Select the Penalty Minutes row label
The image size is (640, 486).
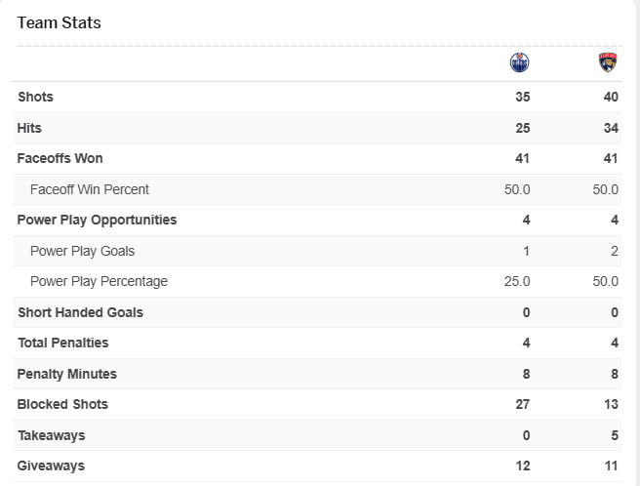pos(66,374)
